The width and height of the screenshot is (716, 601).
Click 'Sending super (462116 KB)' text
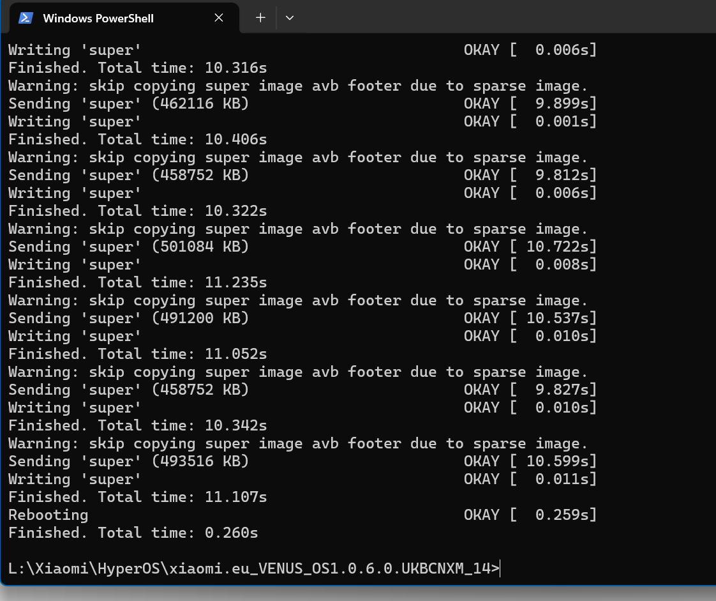click(128, 103)
